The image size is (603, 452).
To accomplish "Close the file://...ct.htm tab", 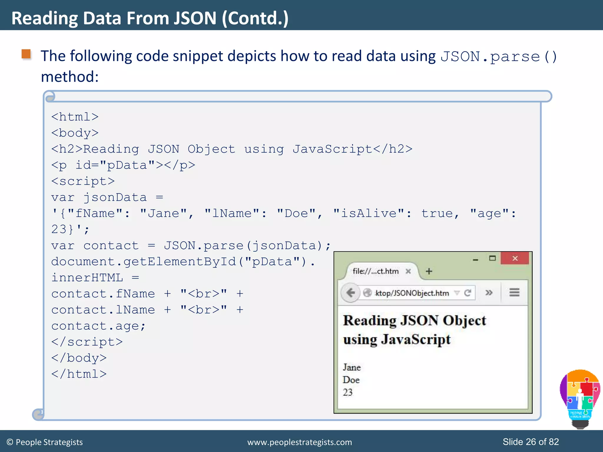I will click(x=408, y=271).
